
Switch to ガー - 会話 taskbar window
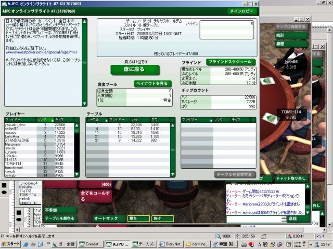coord(64,244)
